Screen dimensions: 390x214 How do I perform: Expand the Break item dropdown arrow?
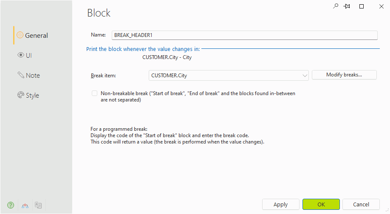(305, 76)
